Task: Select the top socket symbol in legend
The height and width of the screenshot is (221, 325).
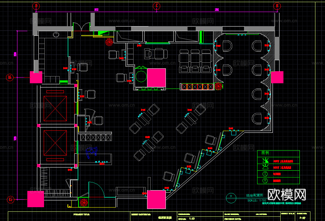Action: [265, 161]
